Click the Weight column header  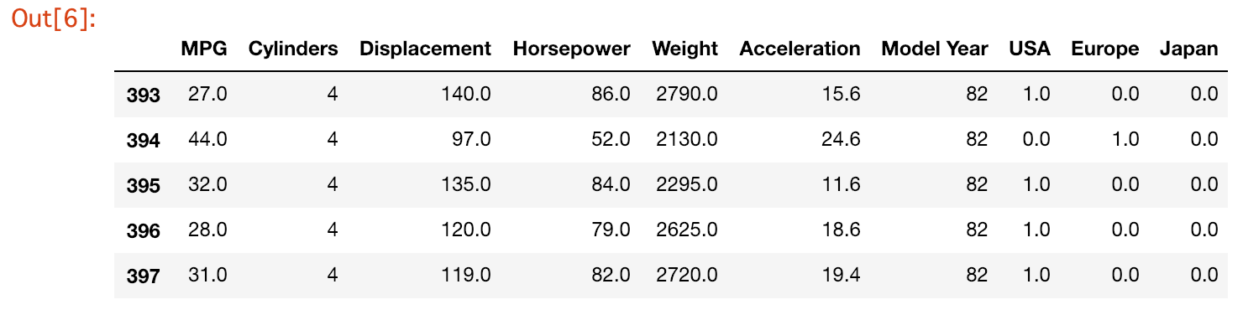pos(684,49)
